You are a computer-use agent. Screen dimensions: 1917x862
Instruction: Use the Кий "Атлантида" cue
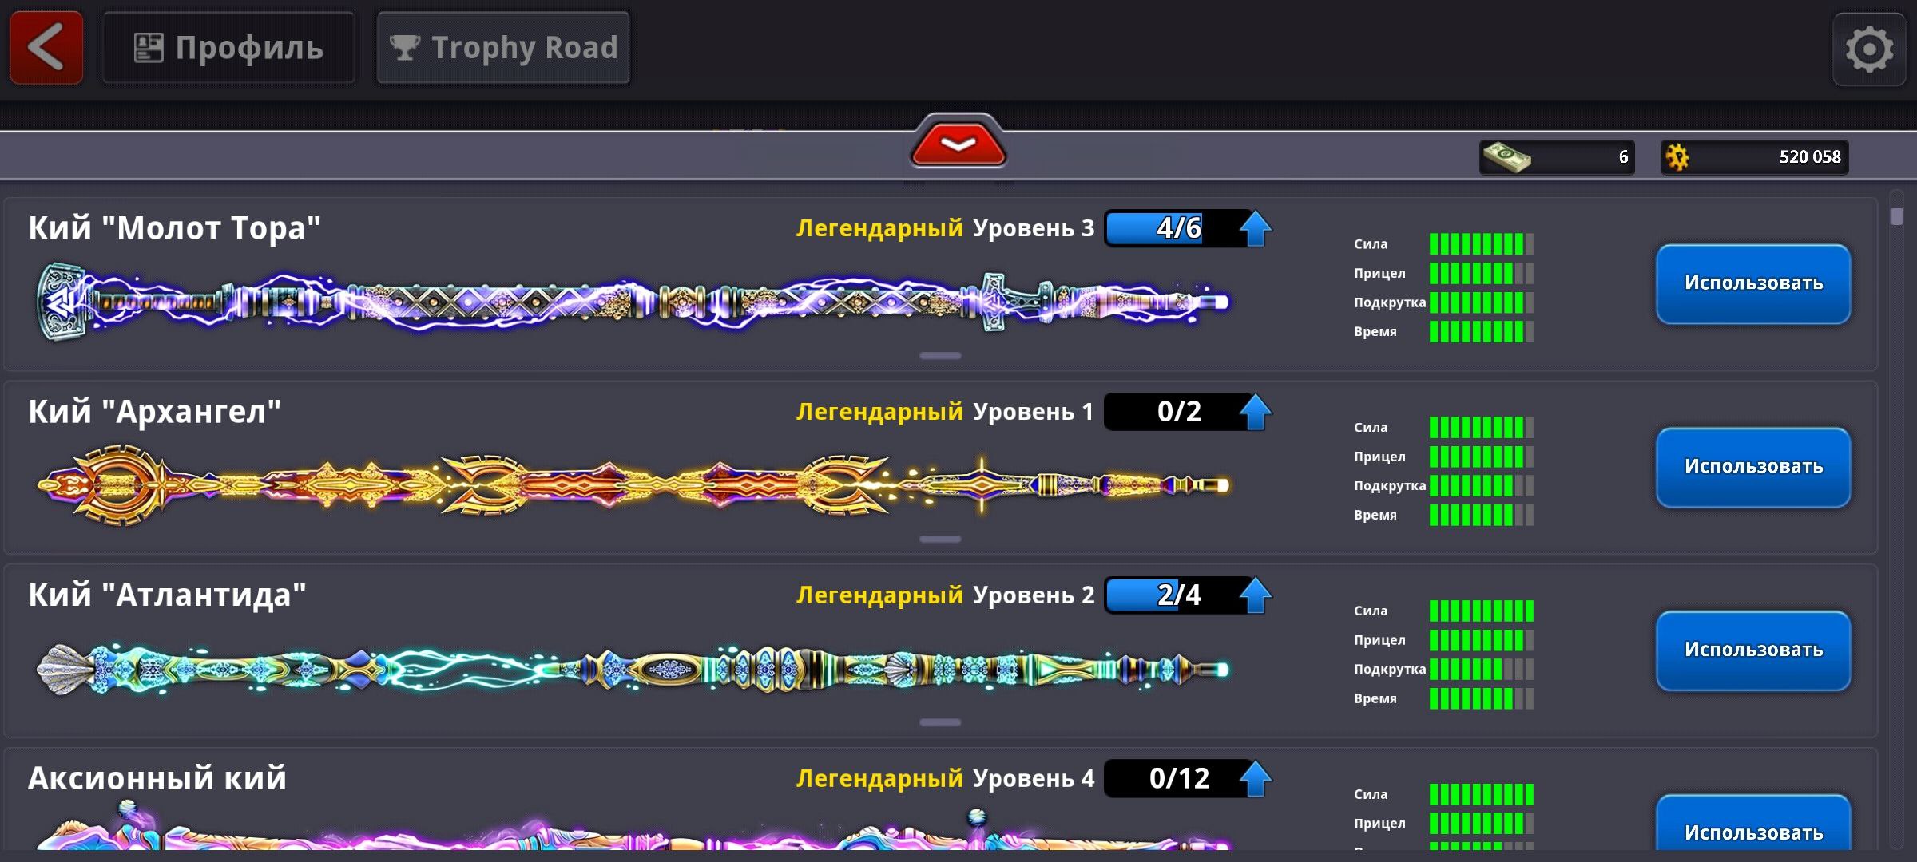[x=1753, y=651]
